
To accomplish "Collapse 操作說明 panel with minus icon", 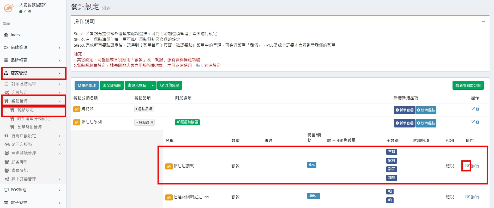I will (483, 22).
